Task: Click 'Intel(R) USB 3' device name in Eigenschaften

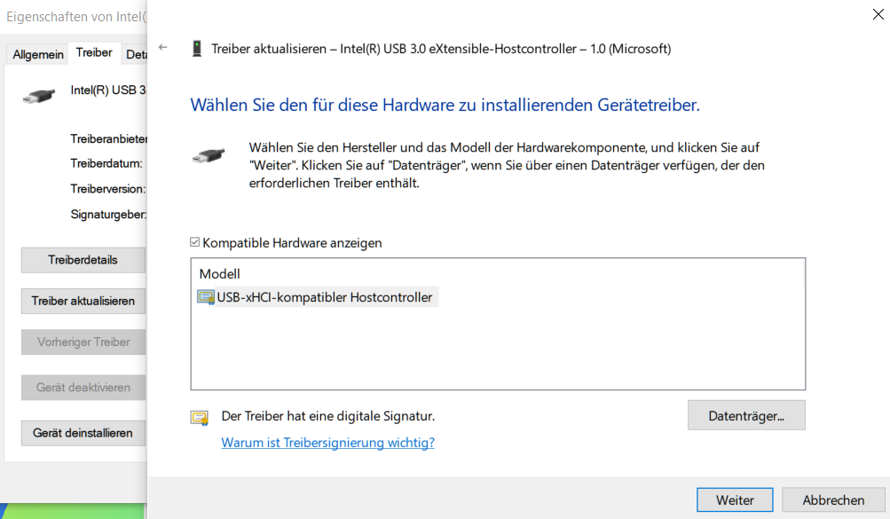Action: 108,90
